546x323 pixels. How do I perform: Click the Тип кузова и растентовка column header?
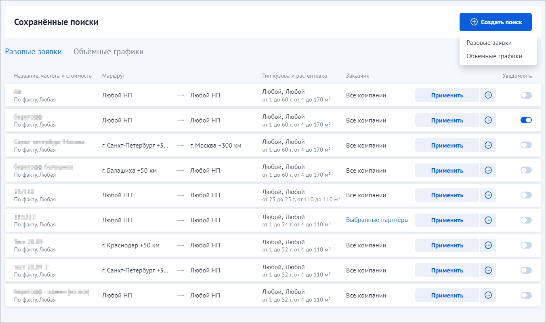(x=294, y=76)
